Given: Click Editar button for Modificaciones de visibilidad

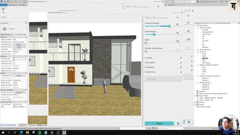Looking at the screenshot, I should coord(19,44).
